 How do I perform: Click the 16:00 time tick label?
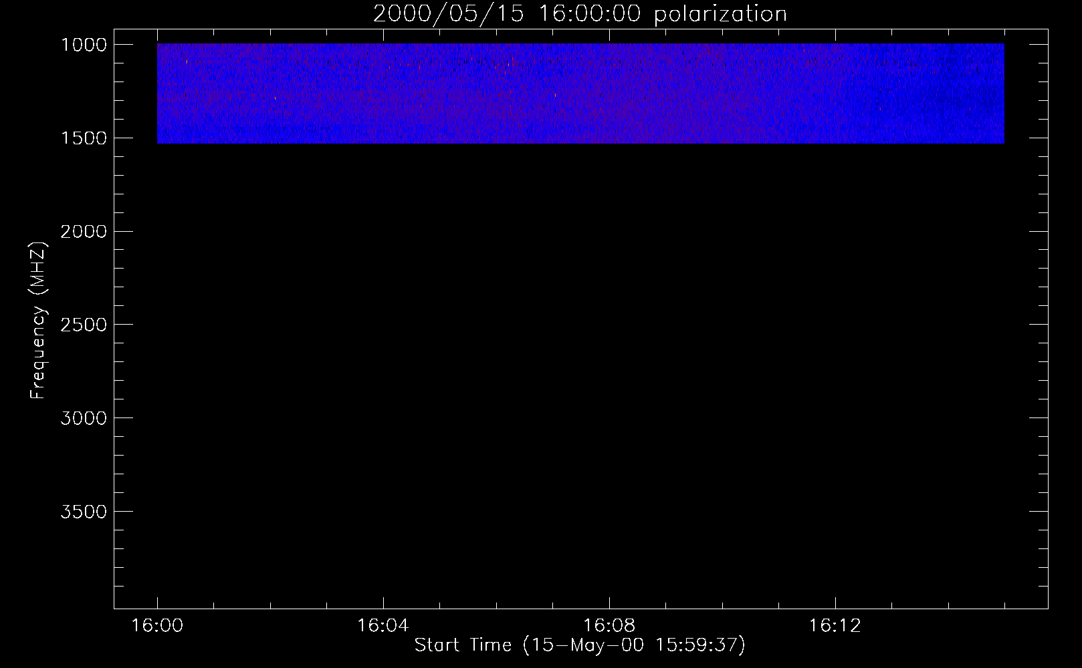click(157, 626)
